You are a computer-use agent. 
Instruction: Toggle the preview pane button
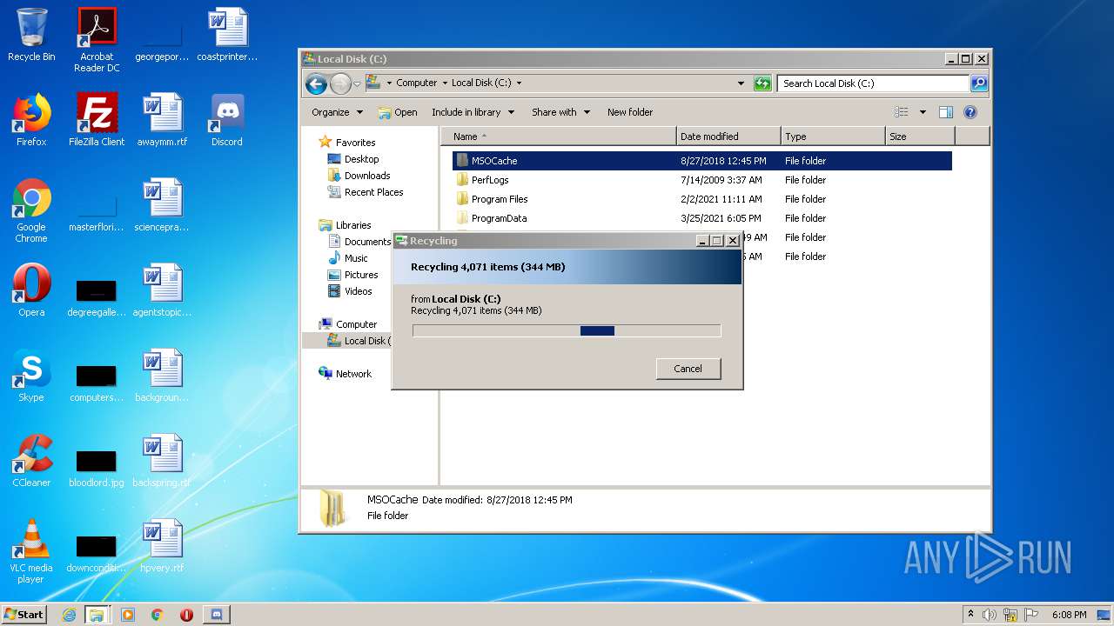(x=946, y=112)
